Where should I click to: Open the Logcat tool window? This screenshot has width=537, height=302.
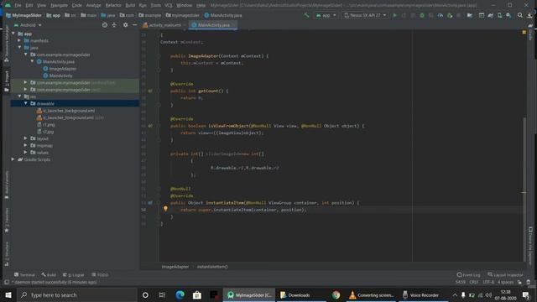point(74,274)
